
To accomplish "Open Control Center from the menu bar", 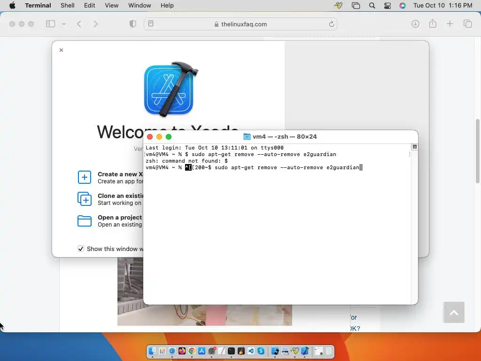I will [x=388, y=6].
